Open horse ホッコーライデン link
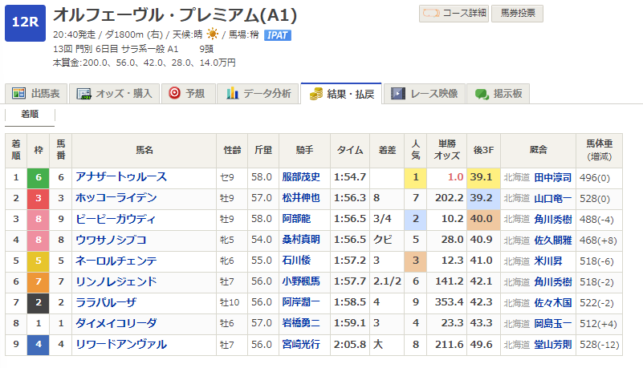 [x=116, y=198]
